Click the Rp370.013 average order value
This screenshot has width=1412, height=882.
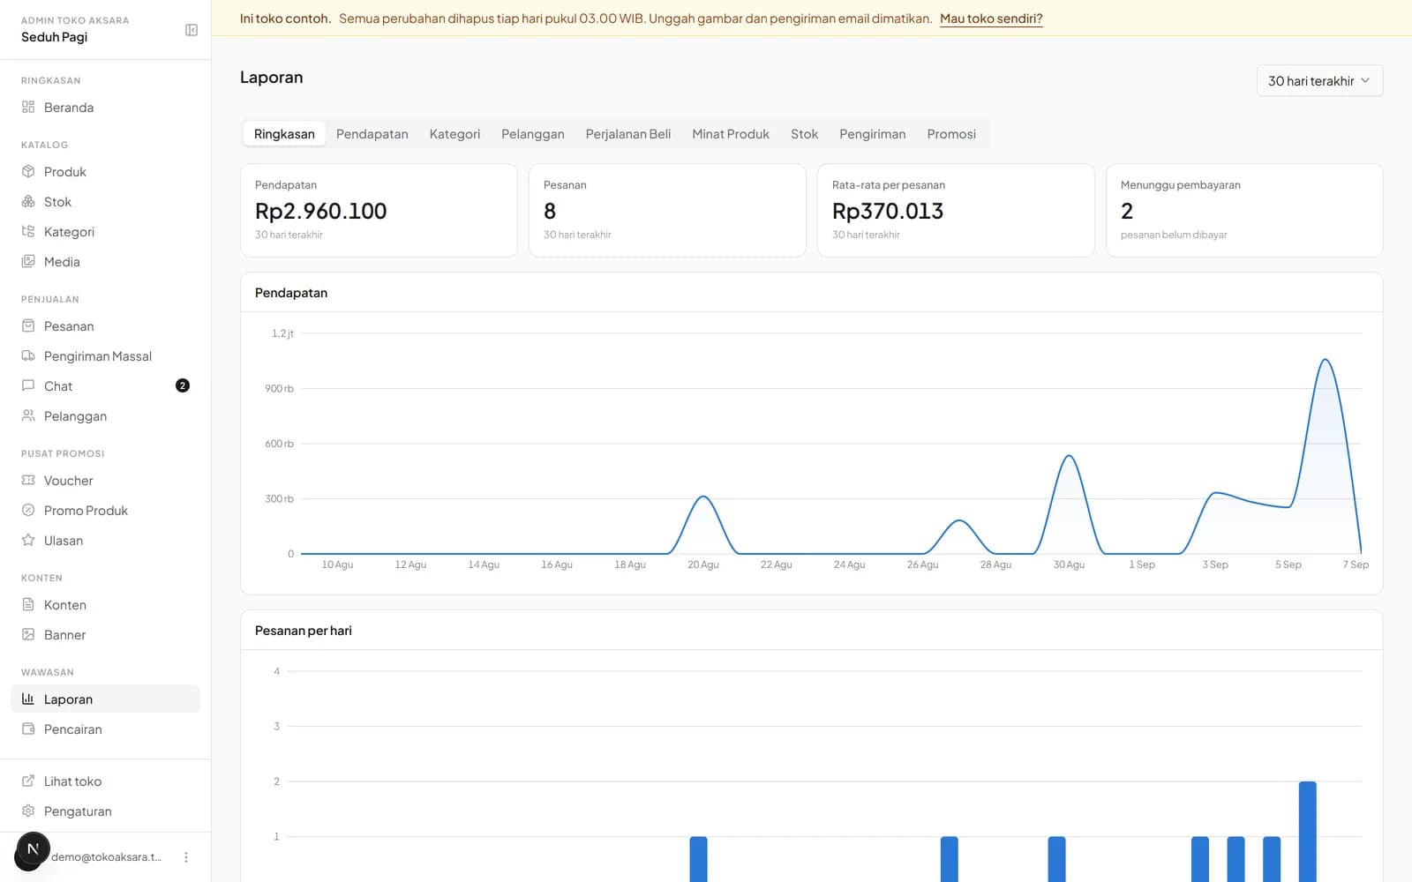click(888, 211)
